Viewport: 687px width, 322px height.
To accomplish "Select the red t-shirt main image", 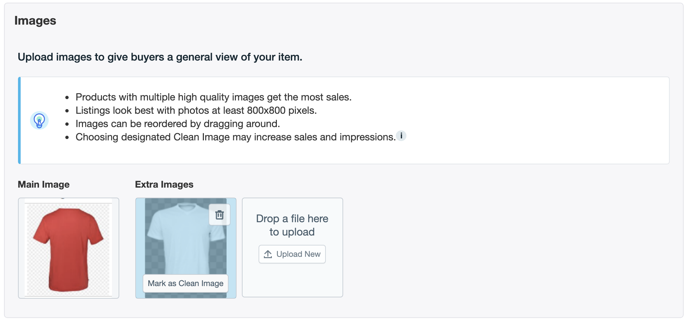I will pyautogui.click(x=69, y=248).
